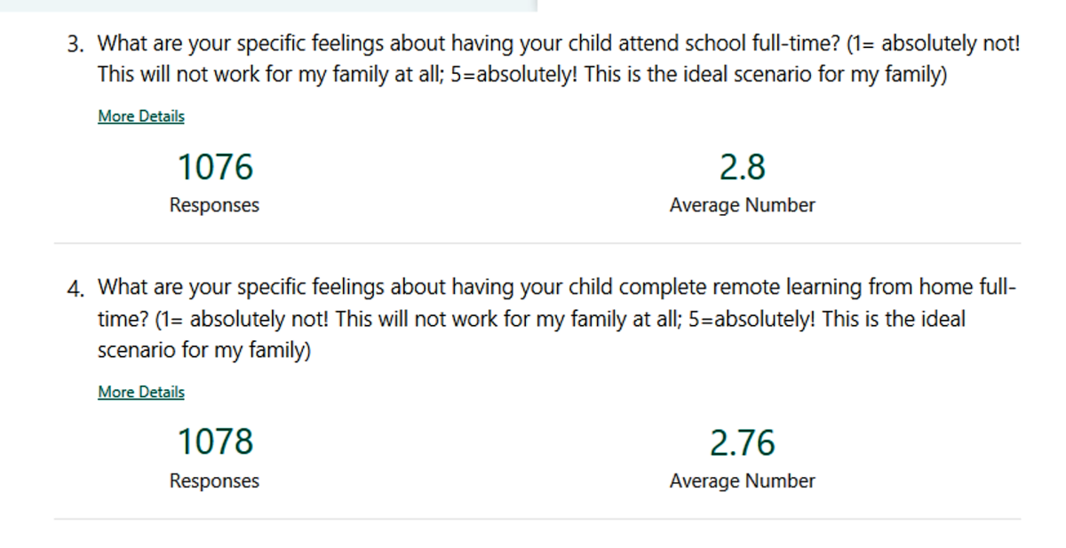Click "scenario for my family)" line in question 4
The width and height of the screenshot is (1066, 548).
204,351
